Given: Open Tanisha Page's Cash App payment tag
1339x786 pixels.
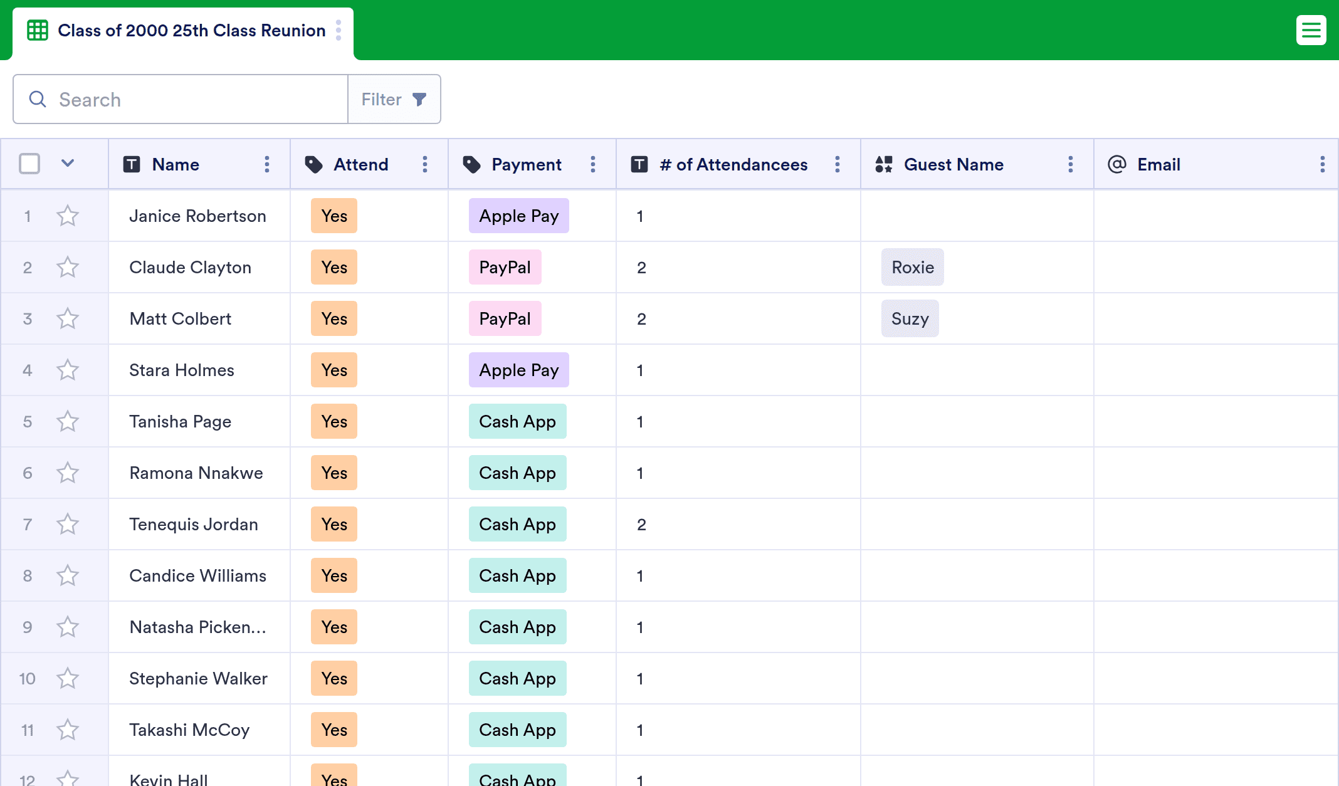Looking at the screenshot, I should 518,421.
